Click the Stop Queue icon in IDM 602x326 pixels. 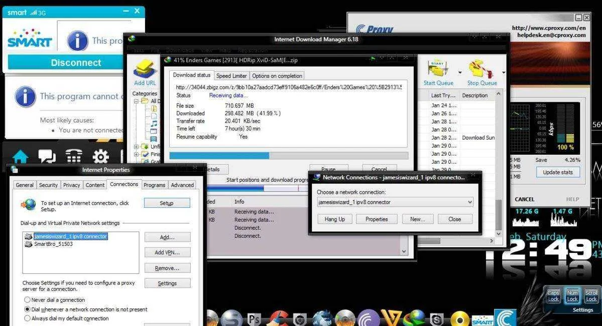tap(480, 69)
